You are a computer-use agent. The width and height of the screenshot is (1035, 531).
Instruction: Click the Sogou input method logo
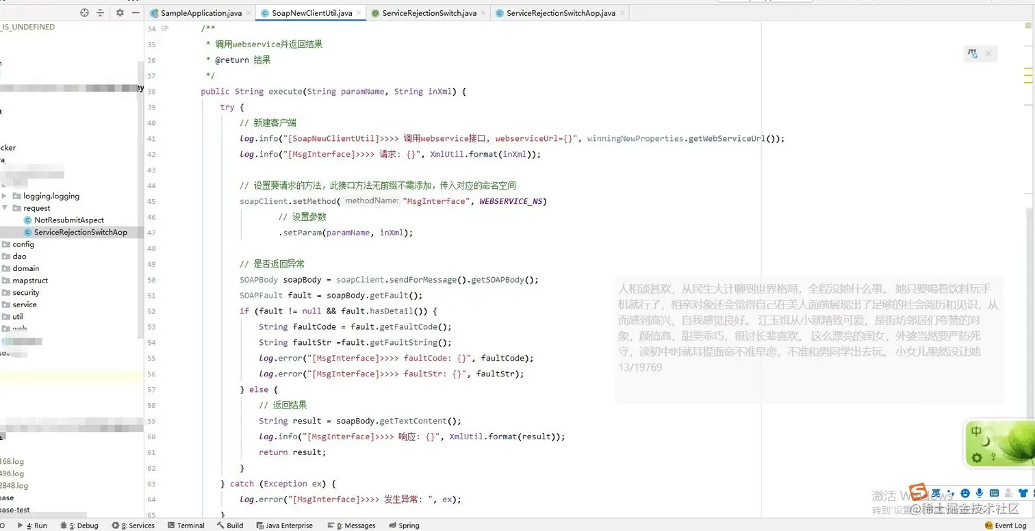click(x=918, y=493)
